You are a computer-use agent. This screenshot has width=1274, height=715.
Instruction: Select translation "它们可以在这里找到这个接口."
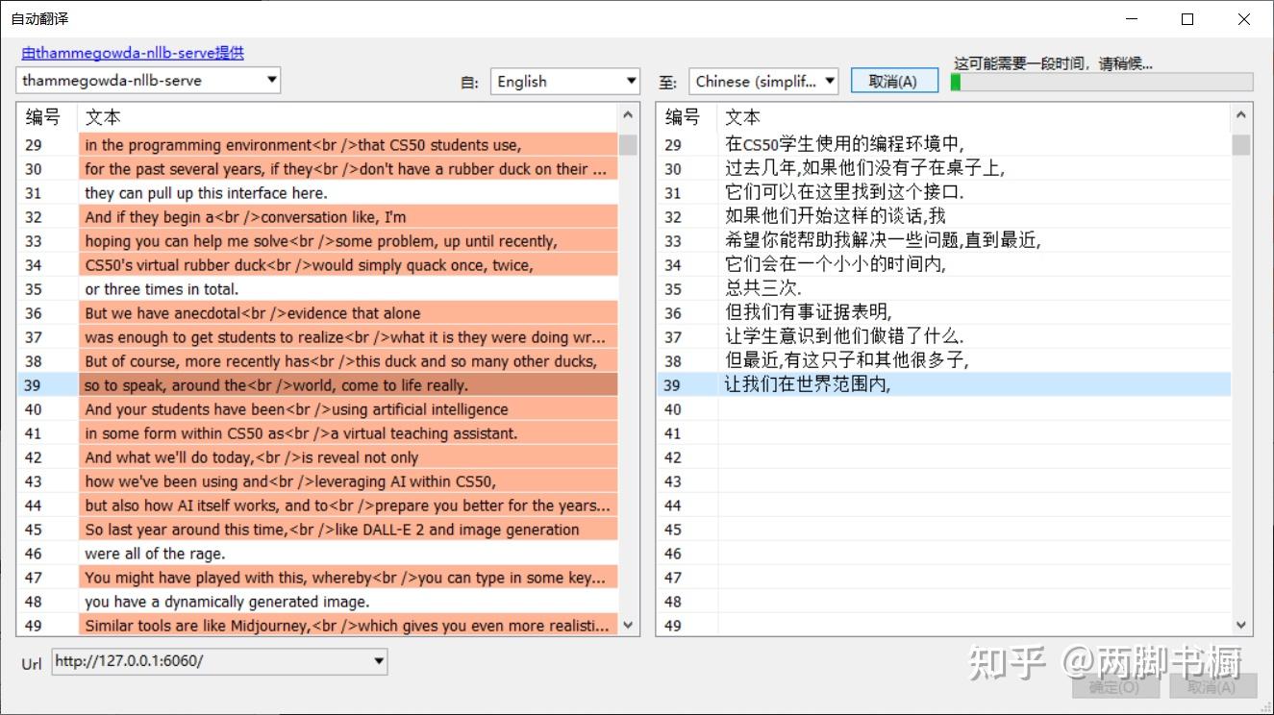coord(944,193)
